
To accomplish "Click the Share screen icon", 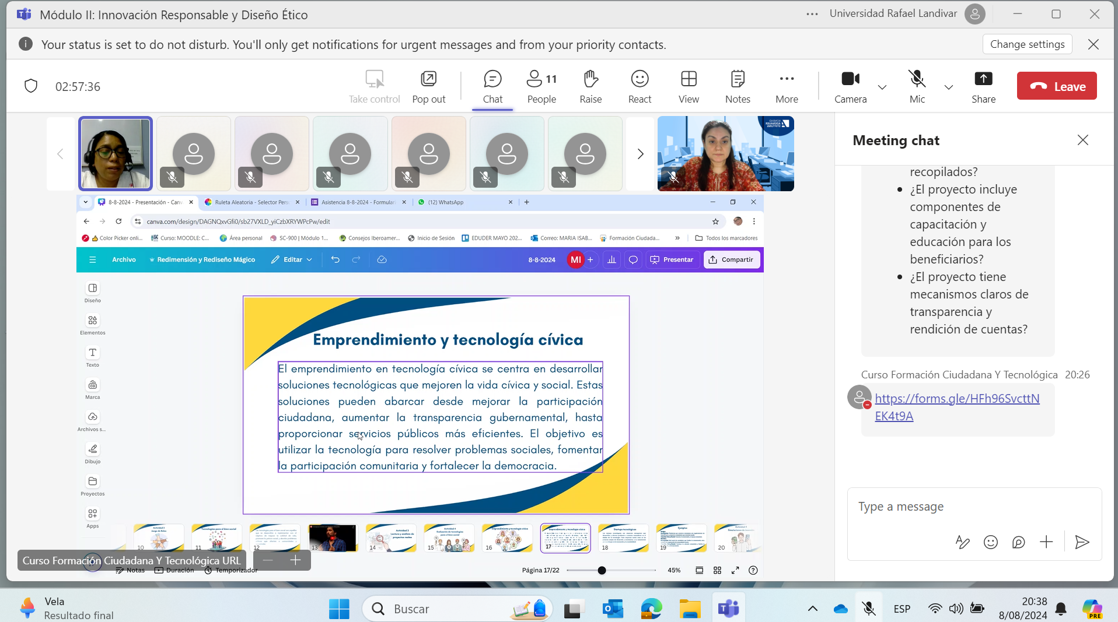I will pyautogui.click(x=983, y=86).
